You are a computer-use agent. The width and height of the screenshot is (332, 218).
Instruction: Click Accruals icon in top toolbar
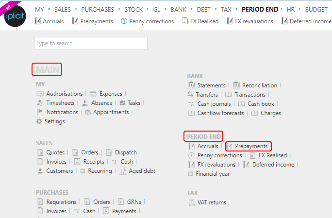[x=38, y=21]
